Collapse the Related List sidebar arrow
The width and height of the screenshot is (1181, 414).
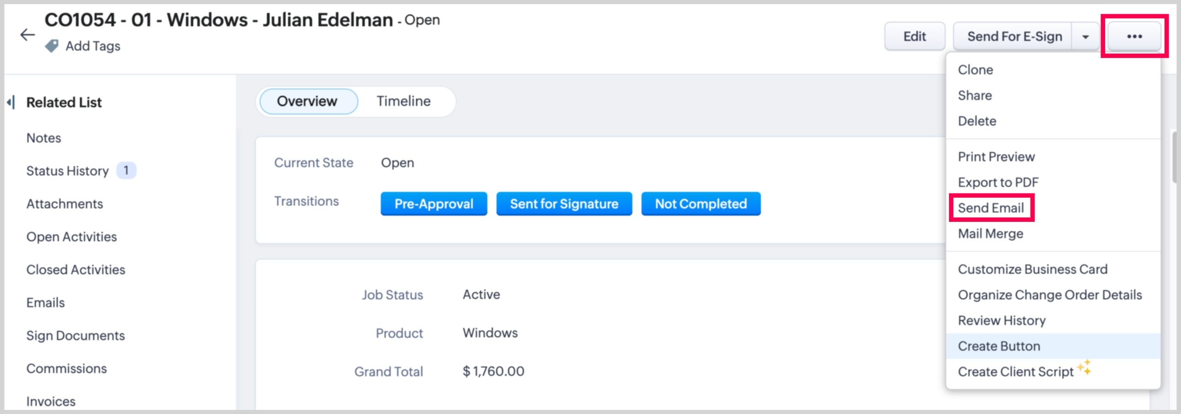pos(11,102)
